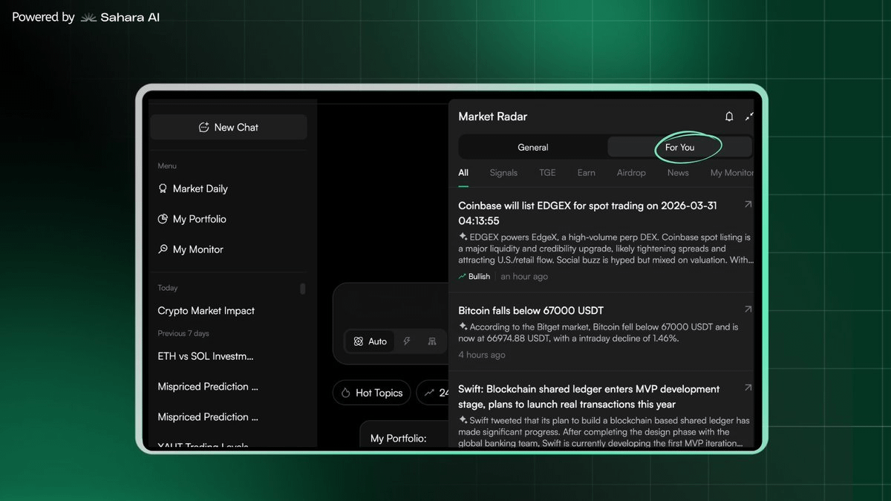This screenshot has height=501, width=891.
Task: Click the AI sparkle icon on Bitcoin summary
Action: pos(463,327)
